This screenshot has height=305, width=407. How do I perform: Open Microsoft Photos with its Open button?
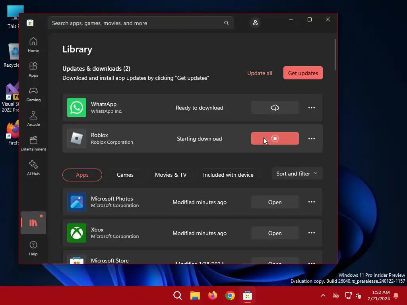click(x=275, y=202)
